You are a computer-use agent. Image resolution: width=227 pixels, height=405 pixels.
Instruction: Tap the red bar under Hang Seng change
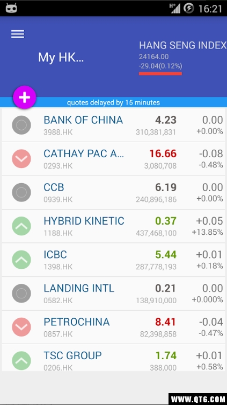pos(160,74)
